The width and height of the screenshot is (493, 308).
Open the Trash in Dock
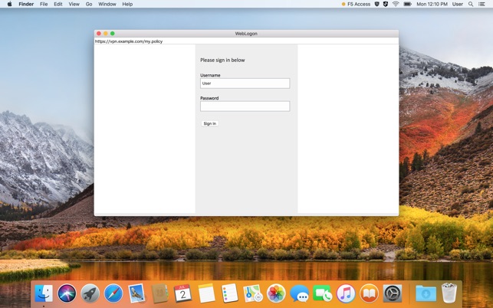[449, 293]
